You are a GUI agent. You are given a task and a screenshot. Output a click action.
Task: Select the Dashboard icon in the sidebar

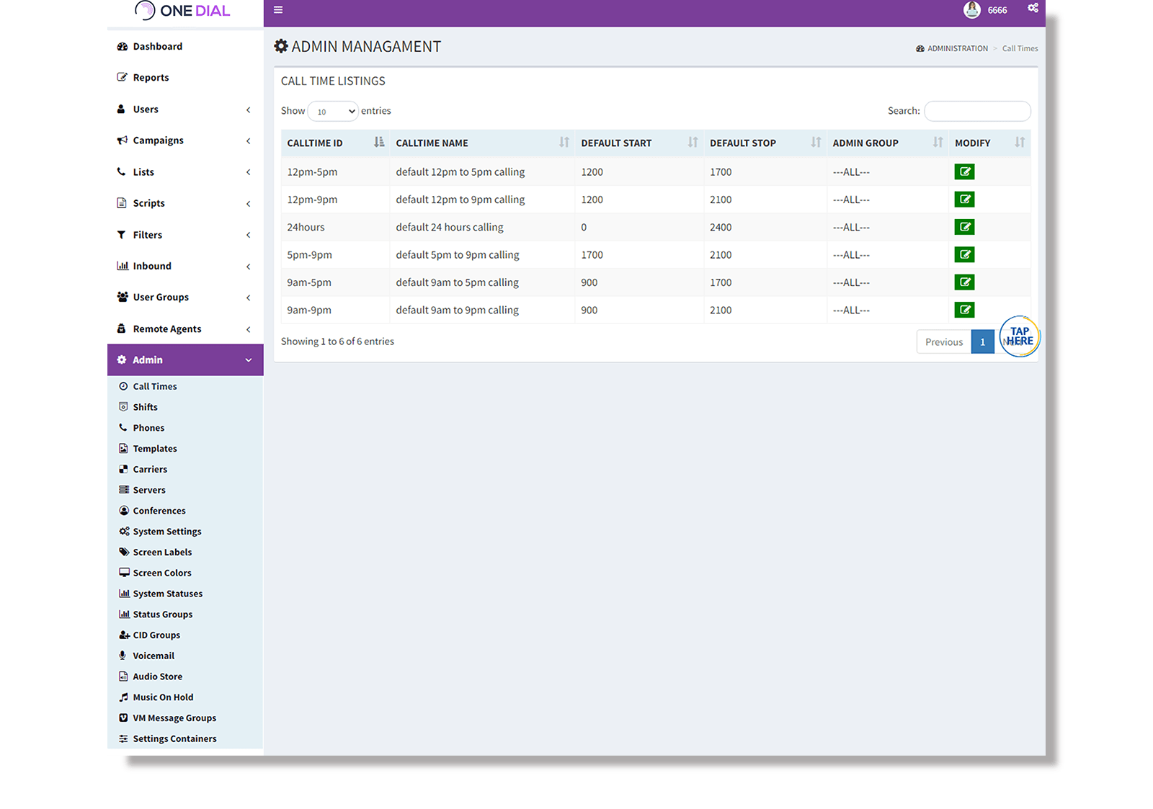click(x=123, y=46)
